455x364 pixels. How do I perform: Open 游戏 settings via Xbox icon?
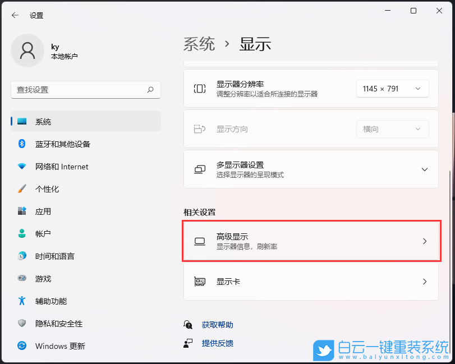22,279
